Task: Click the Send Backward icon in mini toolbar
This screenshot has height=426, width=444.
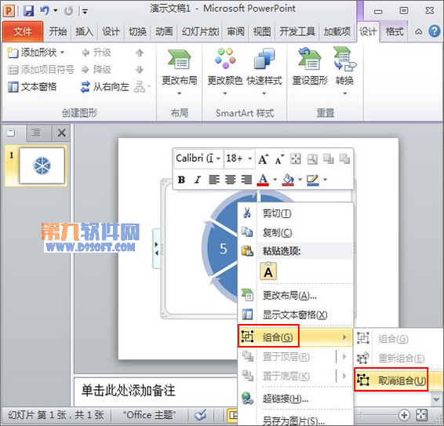Action: [344, 159]
